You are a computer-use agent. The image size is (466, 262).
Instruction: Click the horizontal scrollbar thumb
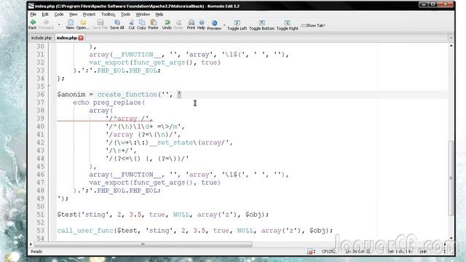tap(143, 245)
